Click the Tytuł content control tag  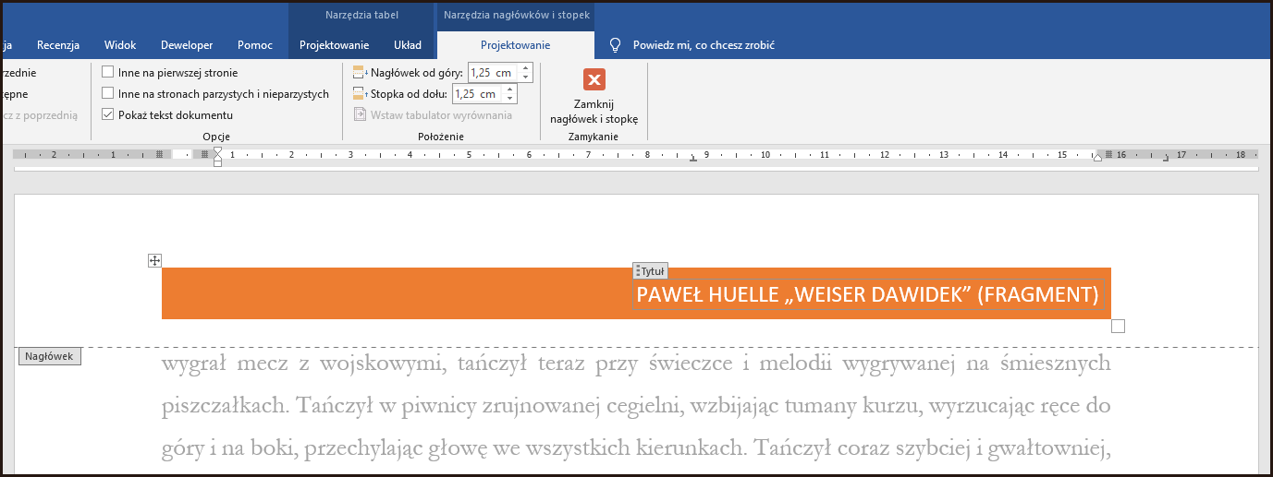click(x=651, y=271)
